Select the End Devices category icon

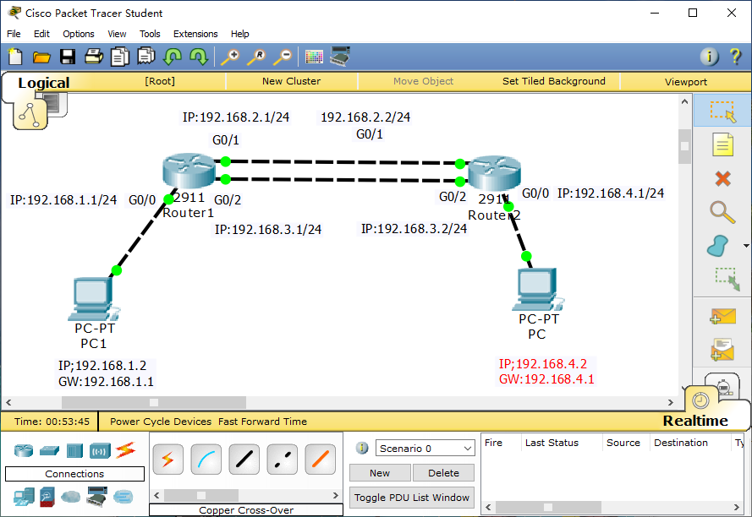click(24, 497)
